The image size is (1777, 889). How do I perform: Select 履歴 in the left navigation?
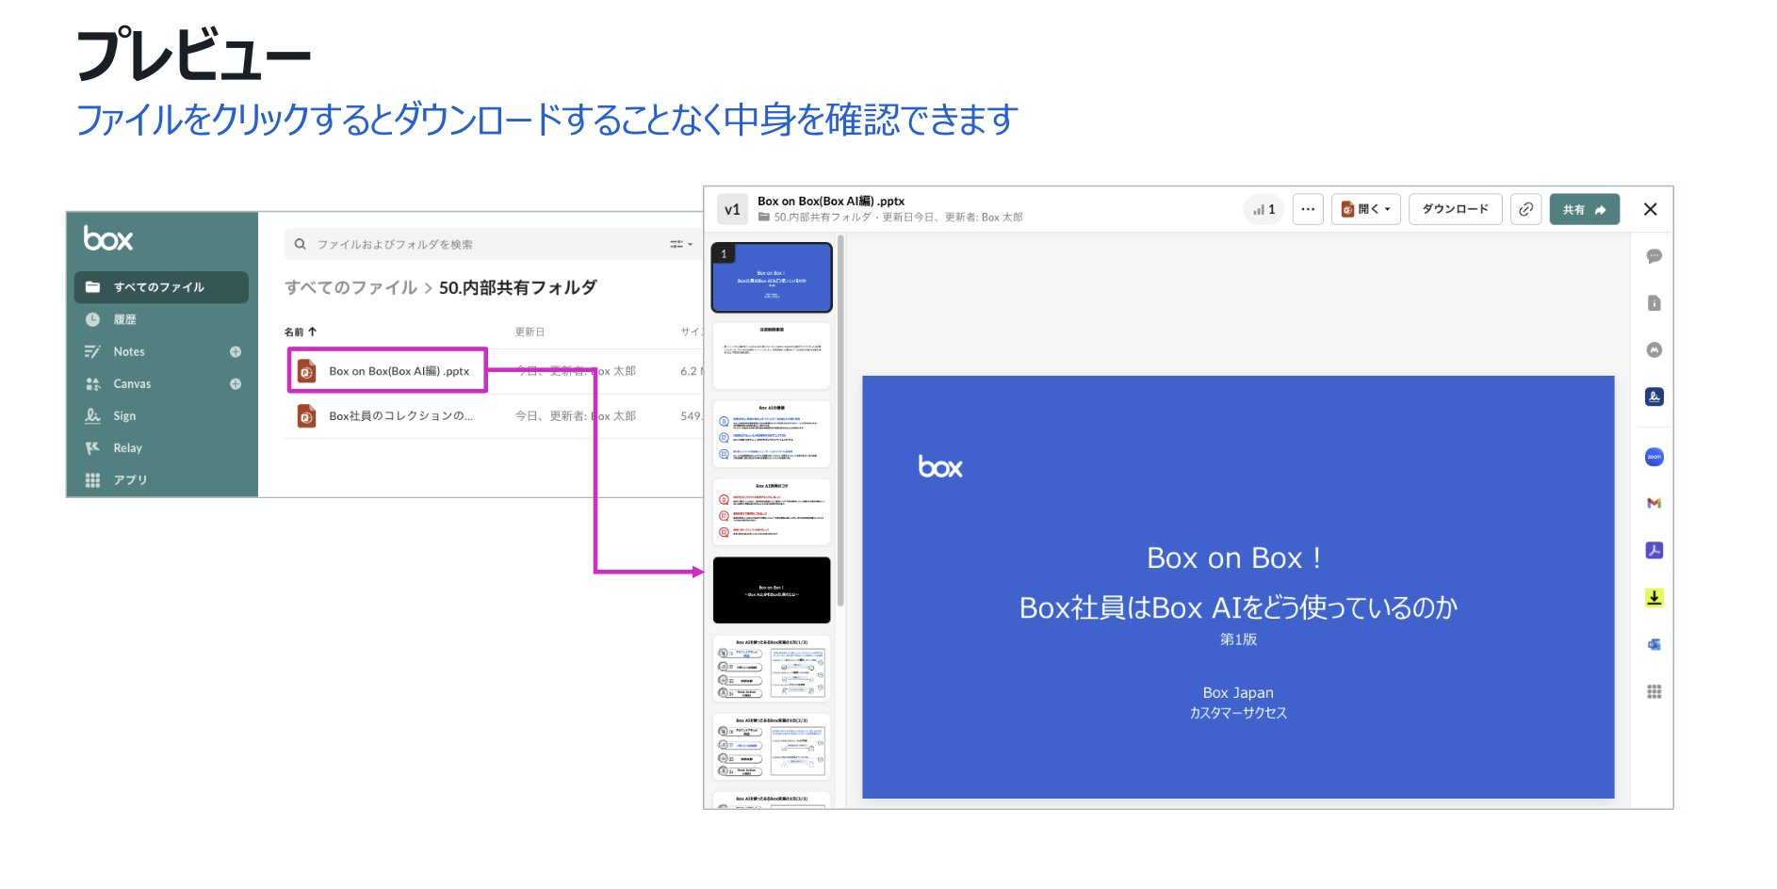coord(125,320)
